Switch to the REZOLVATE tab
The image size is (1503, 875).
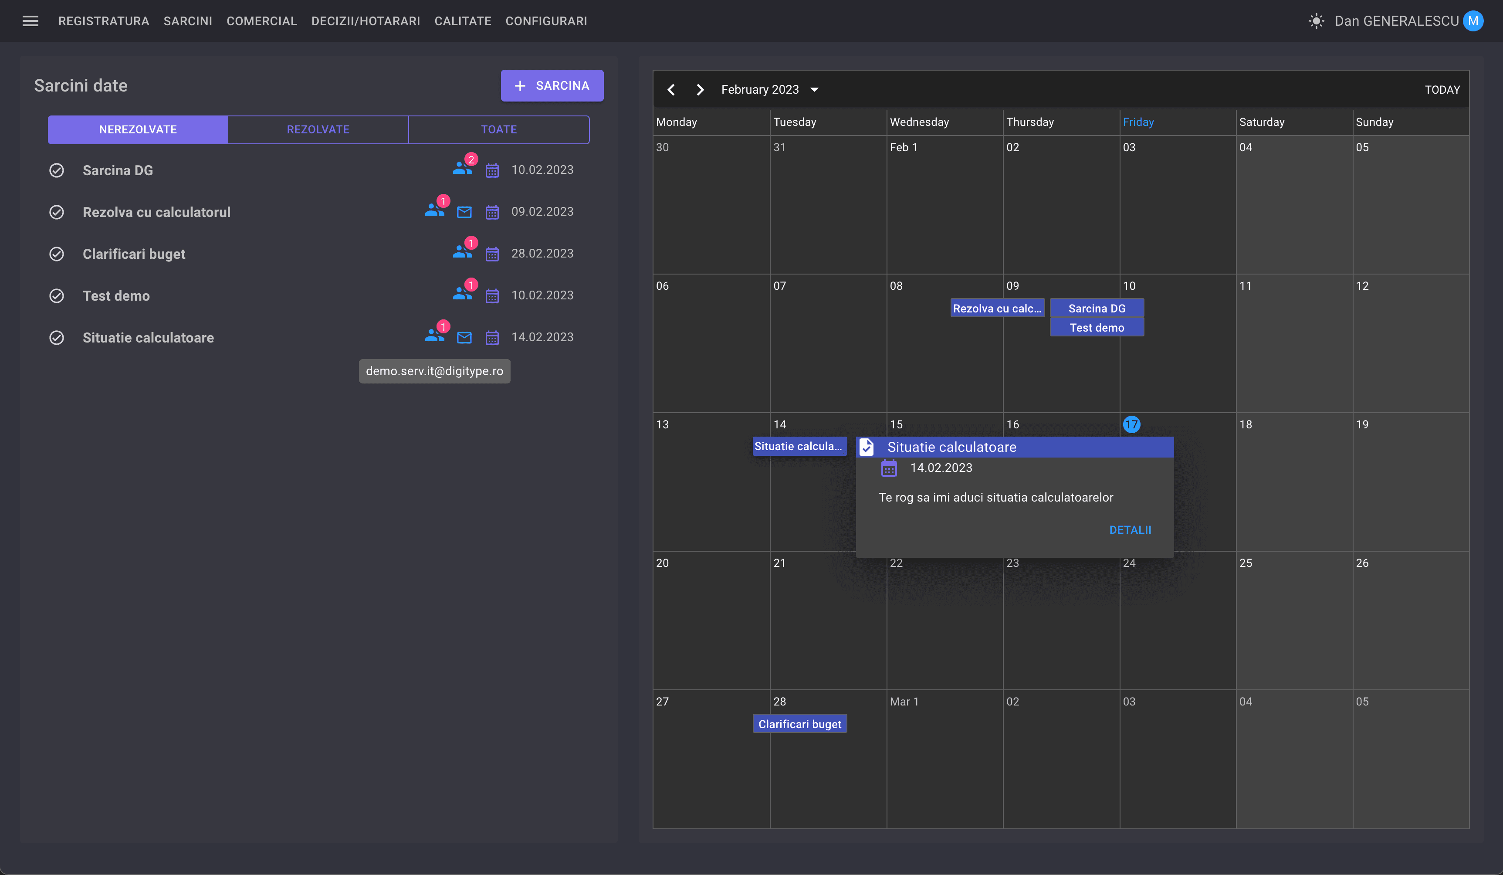318,129
